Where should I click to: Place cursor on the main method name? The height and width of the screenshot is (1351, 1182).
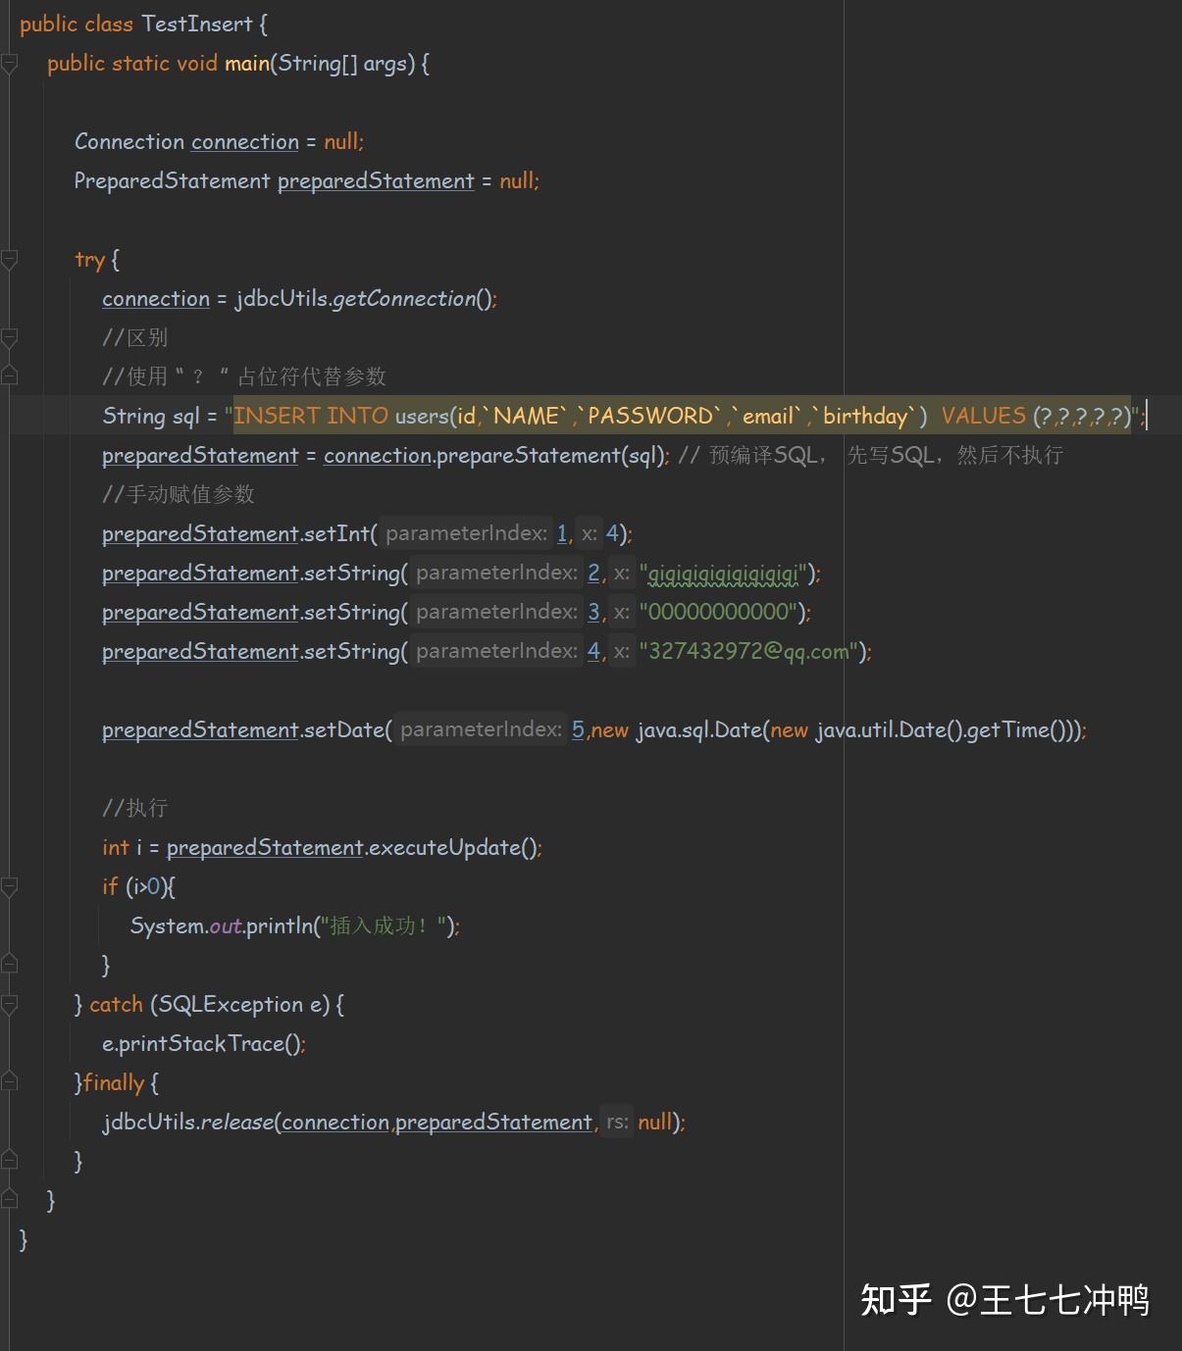coord(247,64)
